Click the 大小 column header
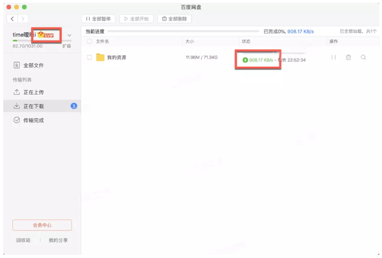Image resolution: width=382 pixels, height=258 pixels. point(190,41)
